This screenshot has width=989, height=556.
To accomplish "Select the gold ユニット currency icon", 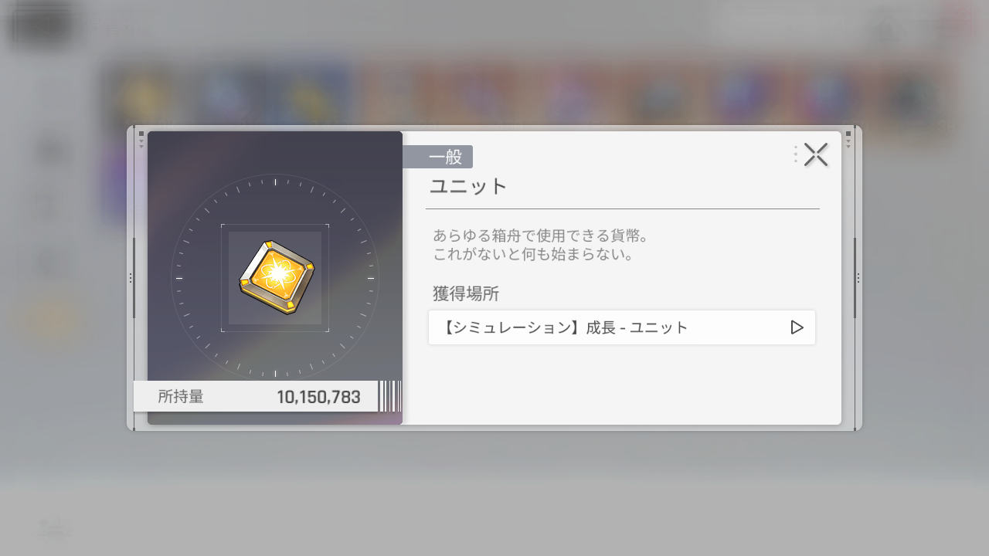I will point(276,277).
